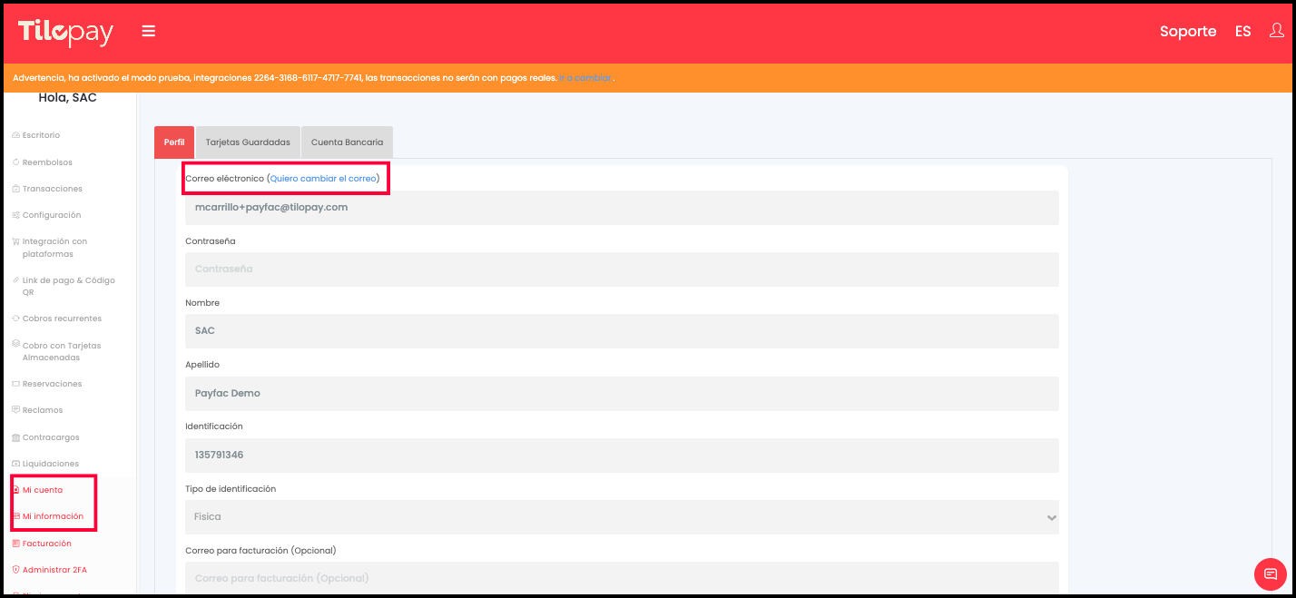The width and height of the screenshot is (1296, 598).
Task: Switch to the Cuenta Bancaria tab
Action: [347, 142]
